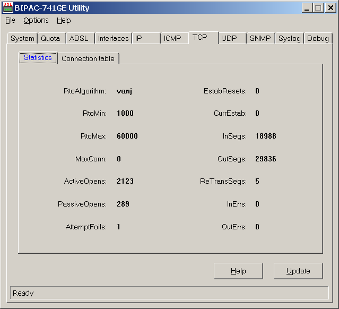
Task: Open the Help menu
Action: 64,20
